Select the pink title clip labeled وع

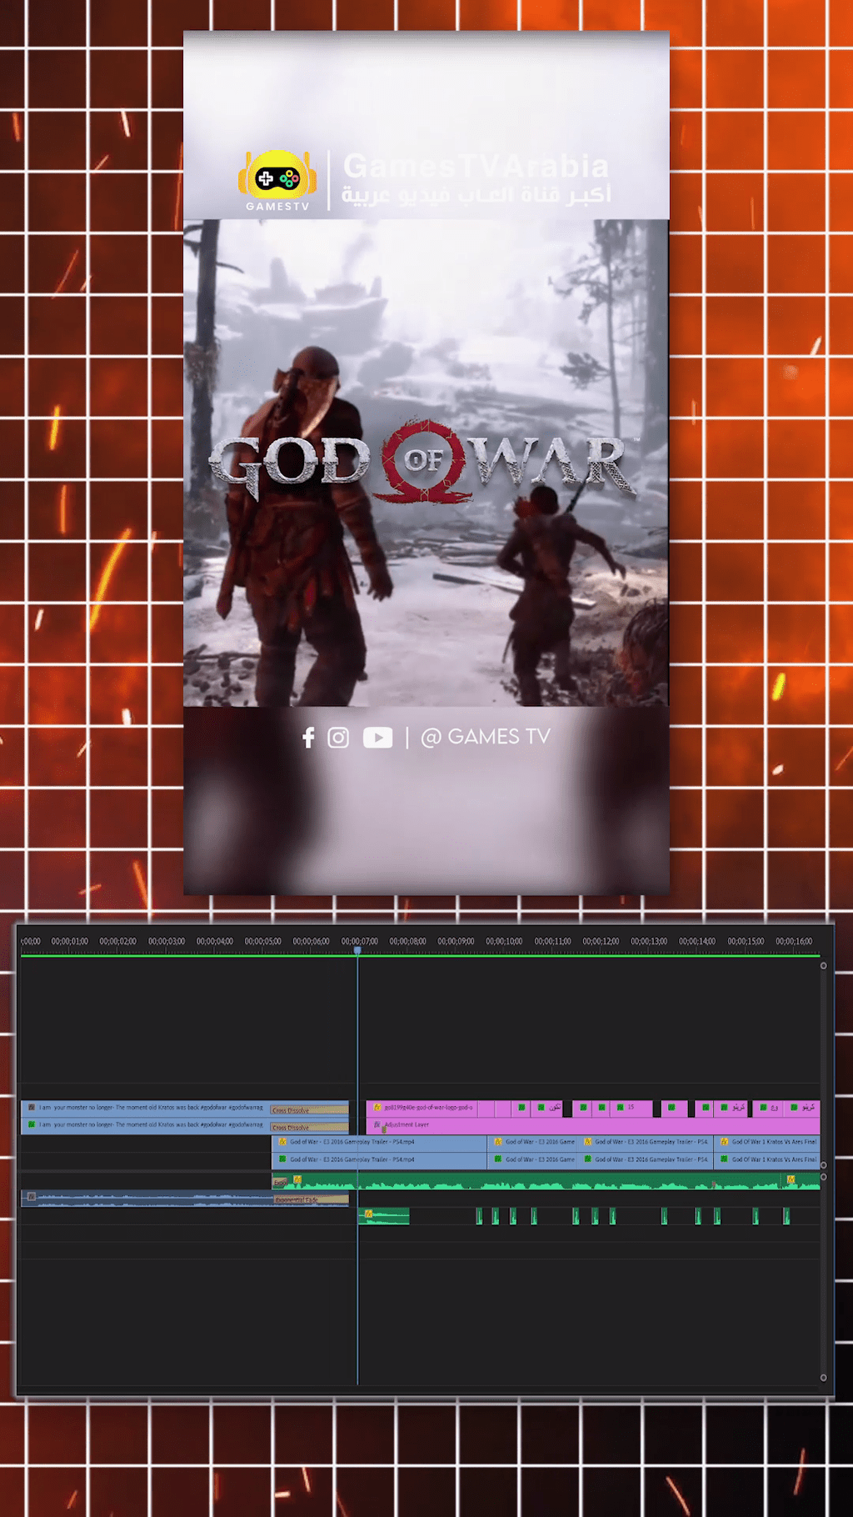click(770, 1108)
